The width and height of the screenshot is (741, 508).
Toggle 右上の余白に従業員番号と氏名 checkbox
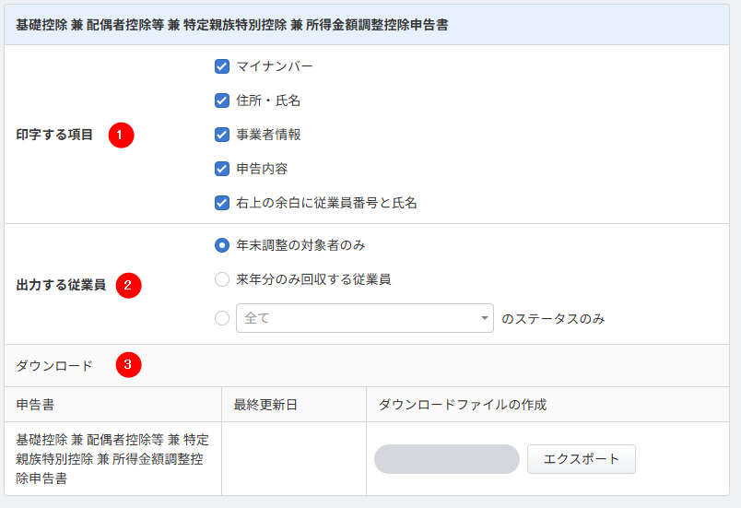point(221,203)
